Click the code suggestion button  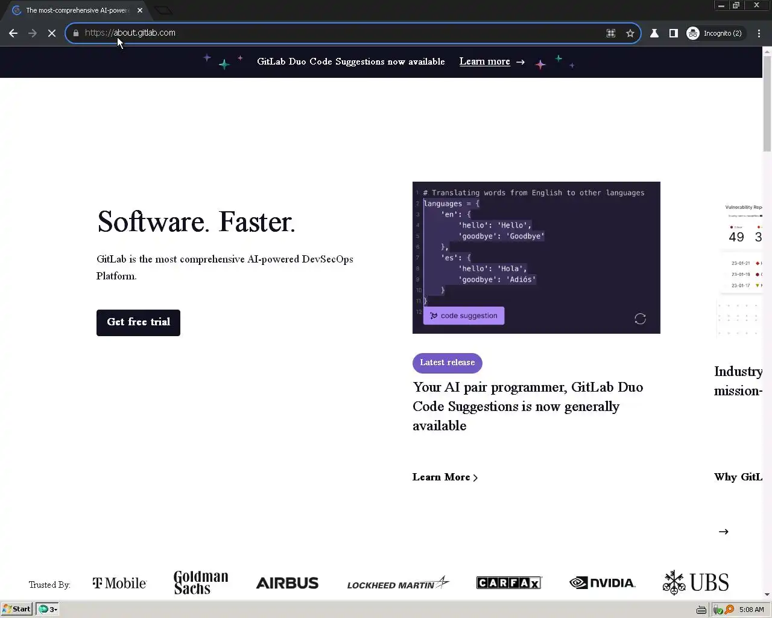464,316
